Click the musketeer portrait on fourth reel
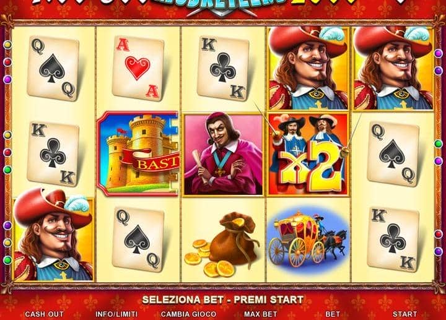 point(308,68)
